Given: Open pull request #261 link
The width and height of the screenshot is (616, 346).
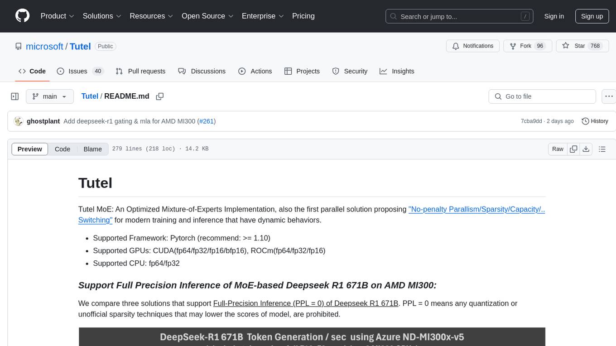Looking at the screenshot, I should click(207, 121).
